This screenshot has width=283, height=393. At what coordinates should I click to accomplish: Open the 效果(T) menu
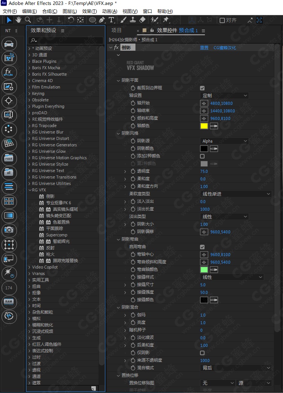(x=89, y=11)
